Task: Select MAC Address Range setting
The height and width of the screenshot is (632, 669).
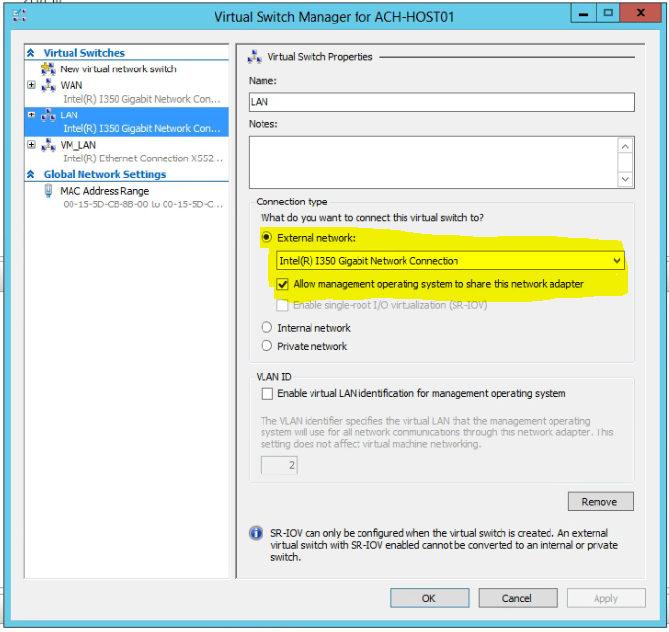Action: click(x=105, y=191)
